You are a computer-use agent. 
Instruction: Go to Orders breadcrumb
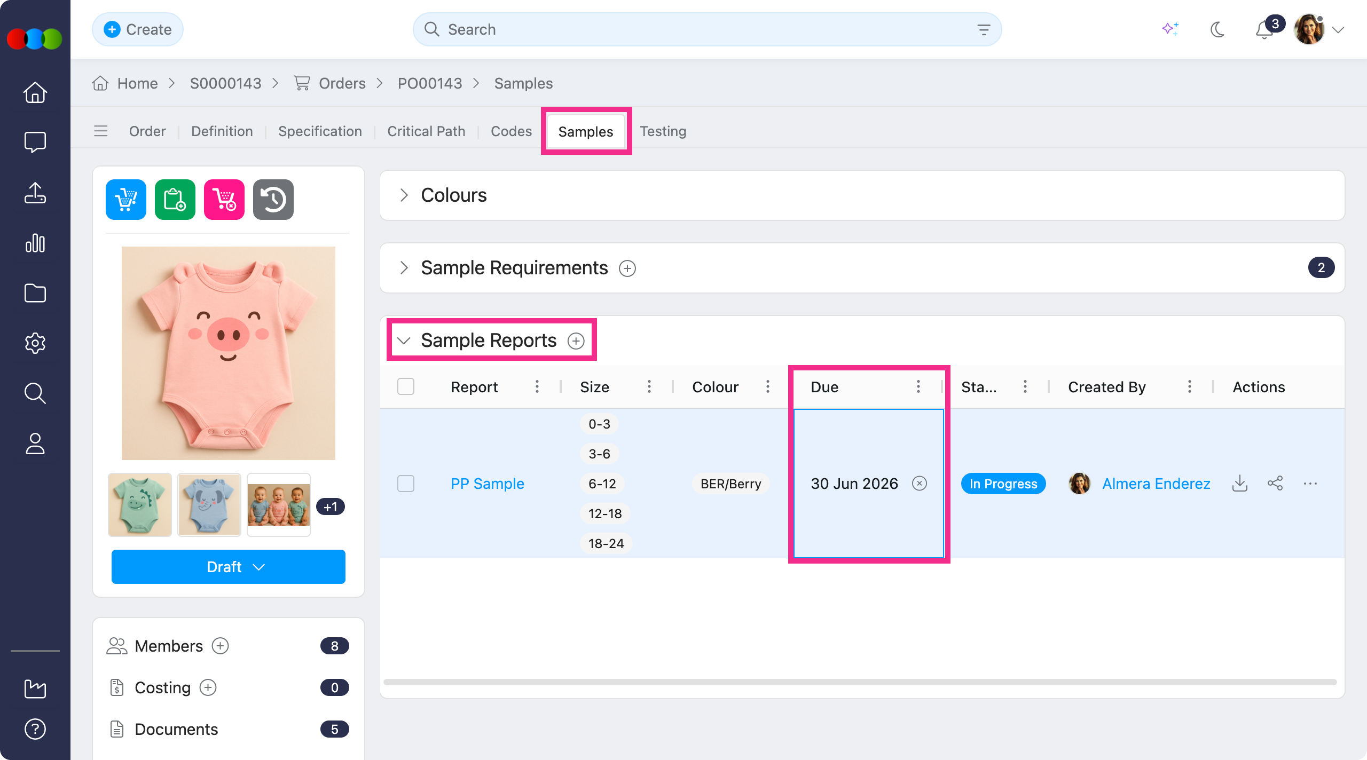(x=342, y=83)
